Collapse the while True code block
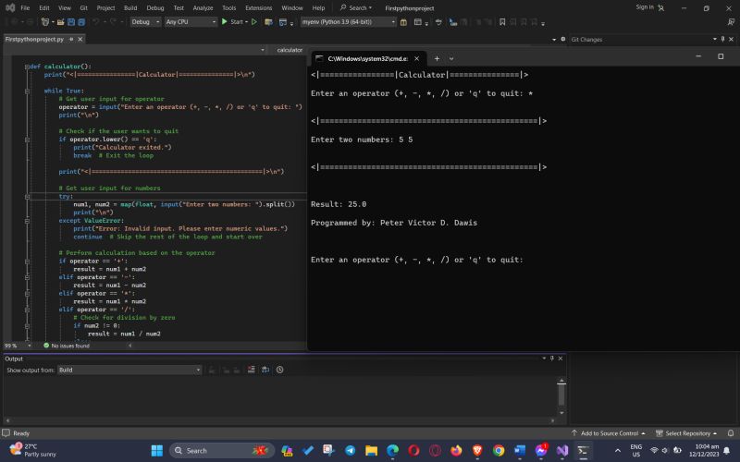This screenshot has width=740, height=462. (x=27, y=91)
